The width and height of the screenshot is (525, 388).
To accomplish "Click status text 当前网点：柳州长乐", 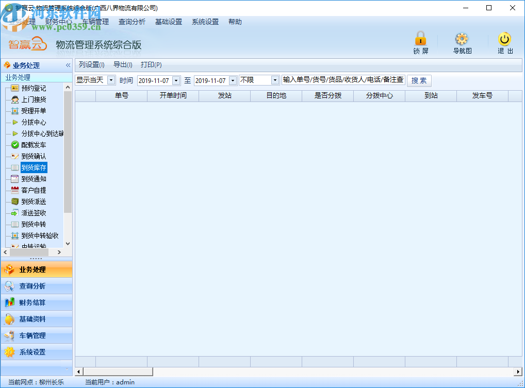I will tap(36, 382).
